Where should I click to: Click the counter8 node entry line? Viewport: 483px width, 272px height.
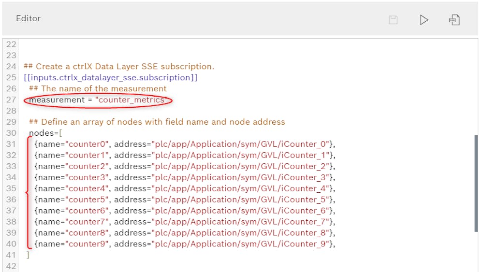click(x=185, y=232)
